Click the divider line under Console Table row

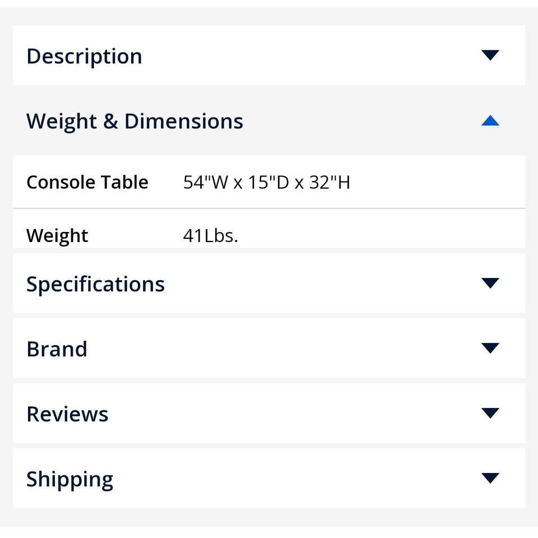[269, 208]
